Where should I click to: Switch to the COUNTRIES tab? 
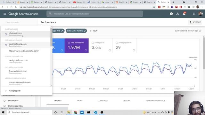[102, 101]
